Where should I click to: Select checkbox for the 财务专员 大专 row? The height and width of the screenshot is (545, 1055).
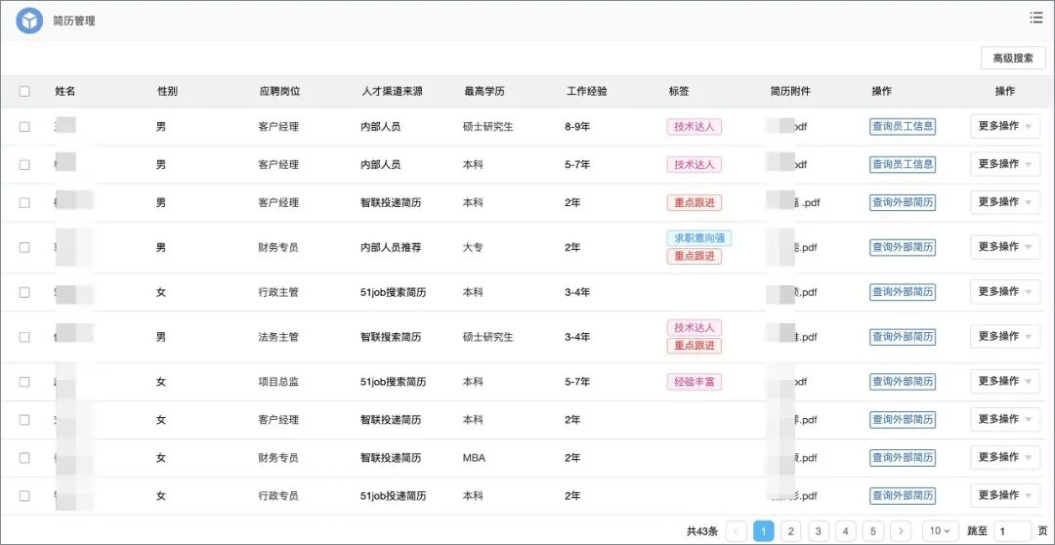[x=24, y=247]
